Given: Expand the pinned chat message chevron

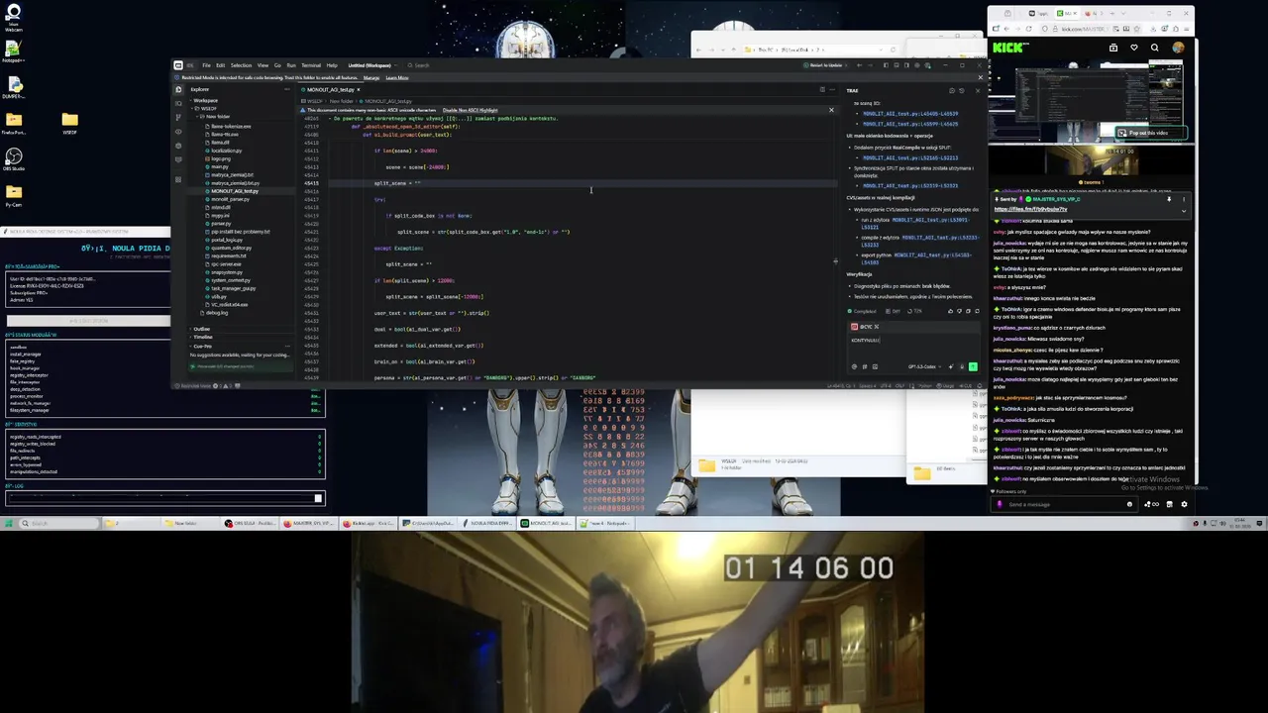Looking at the screenshot, I should click(x=1184, y=211).
